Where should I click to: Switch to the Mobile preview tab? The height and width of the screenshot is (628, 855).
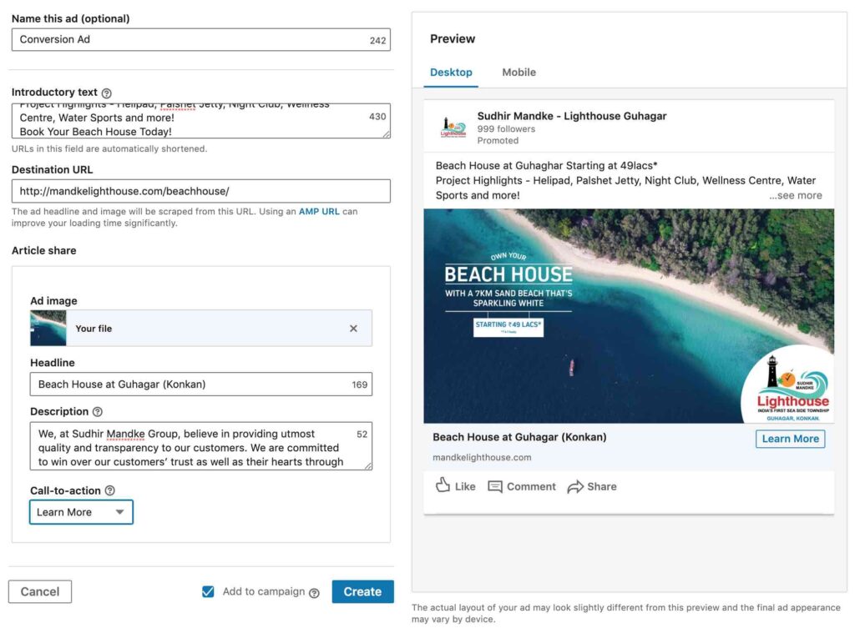click(x=519, y=73)
